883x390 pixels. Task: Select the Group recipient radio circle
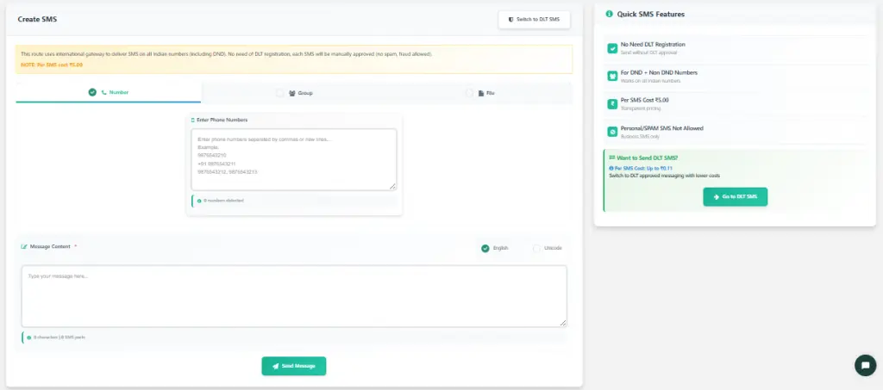pyautogui.click(x=279, y=92)
